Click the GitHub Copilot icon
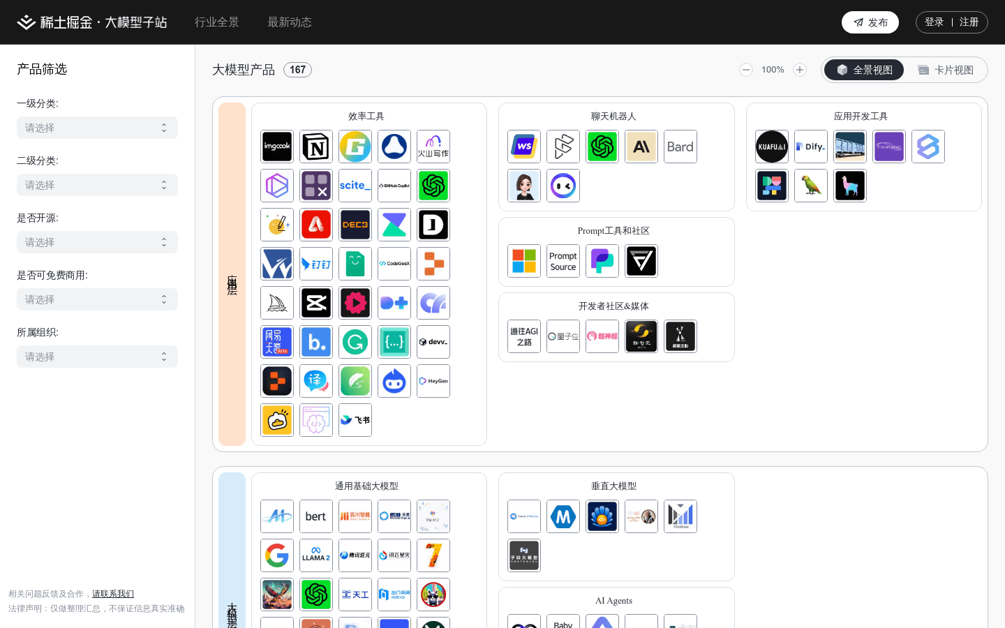Viewport: 1005px width, 628px height. 394,186
